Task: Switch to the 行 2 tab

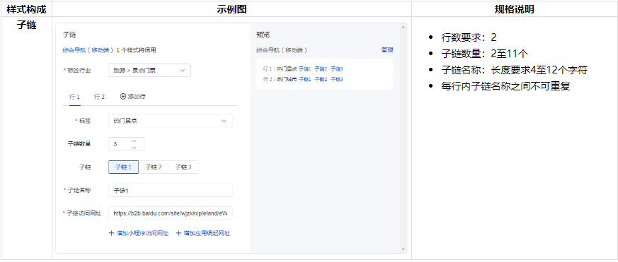Action: coord(99,96)
